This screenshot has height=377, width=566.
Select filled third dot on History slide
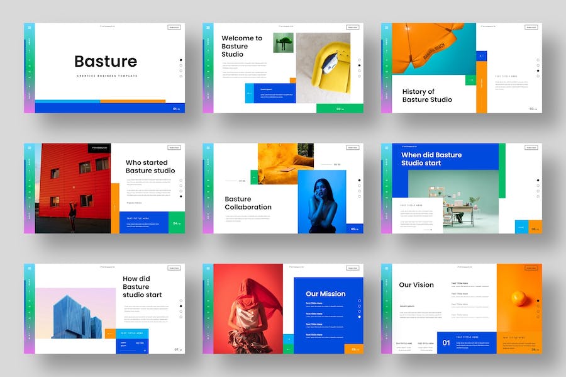click(x=538, y=70)
